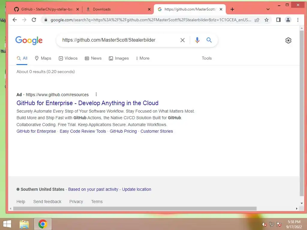Viewport: 307px width, 230px height.
Task: Submit search with magnifier button
Action: [x=209, y=40]
